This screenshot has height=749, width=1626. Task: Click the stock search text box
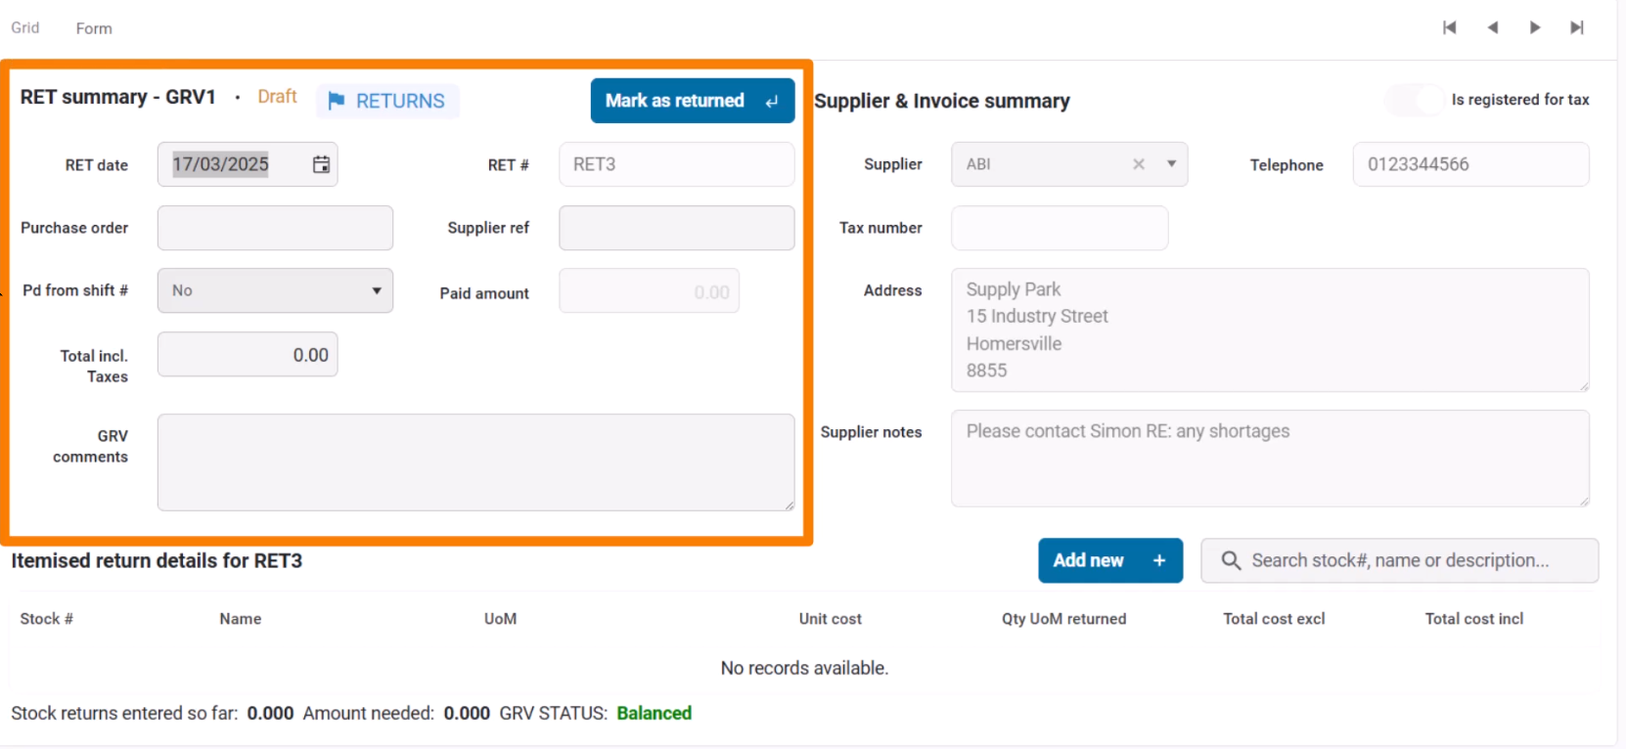coord(1409,560)
